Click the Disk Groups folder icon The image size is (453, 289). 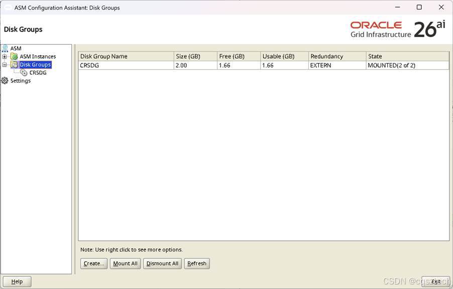coord(14,65)
